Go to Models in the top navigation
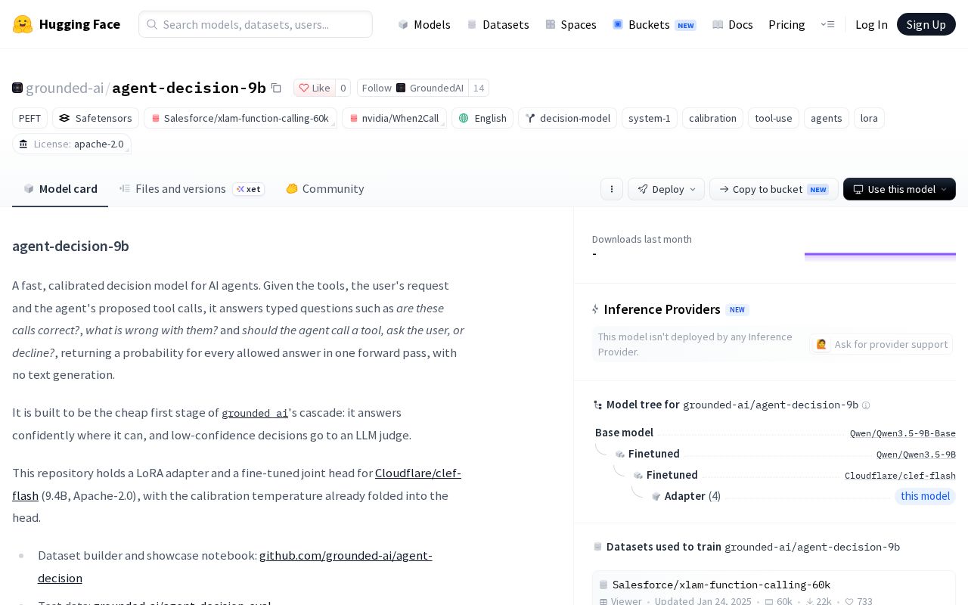The width and height of the screenshot is (968, 605). click(x=424, y=24)
